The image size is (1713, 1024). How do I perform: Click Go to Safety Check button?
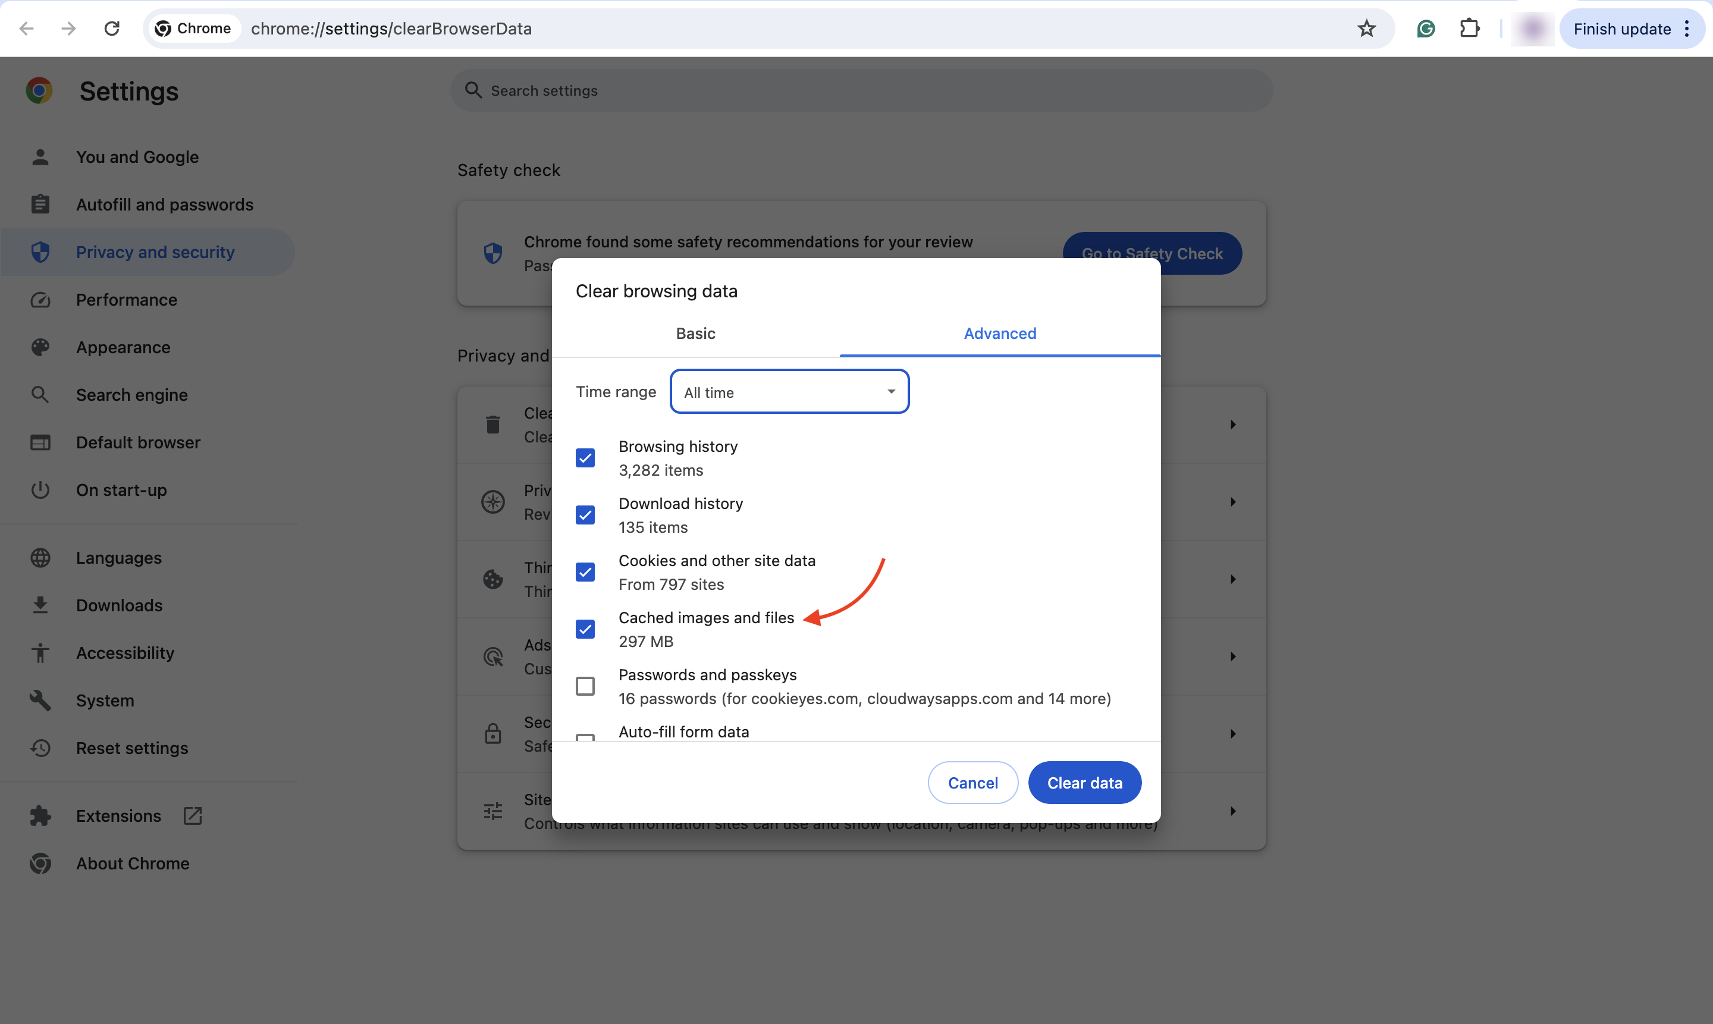1152,253
